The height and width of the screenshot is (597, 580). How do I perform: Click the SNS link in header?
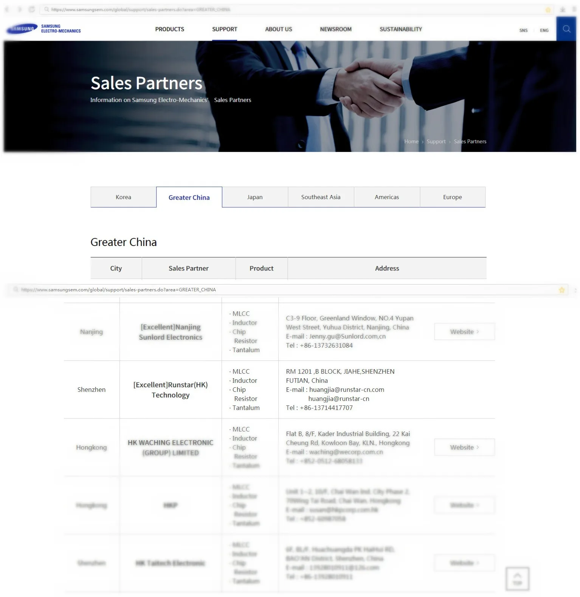(523, 30)
